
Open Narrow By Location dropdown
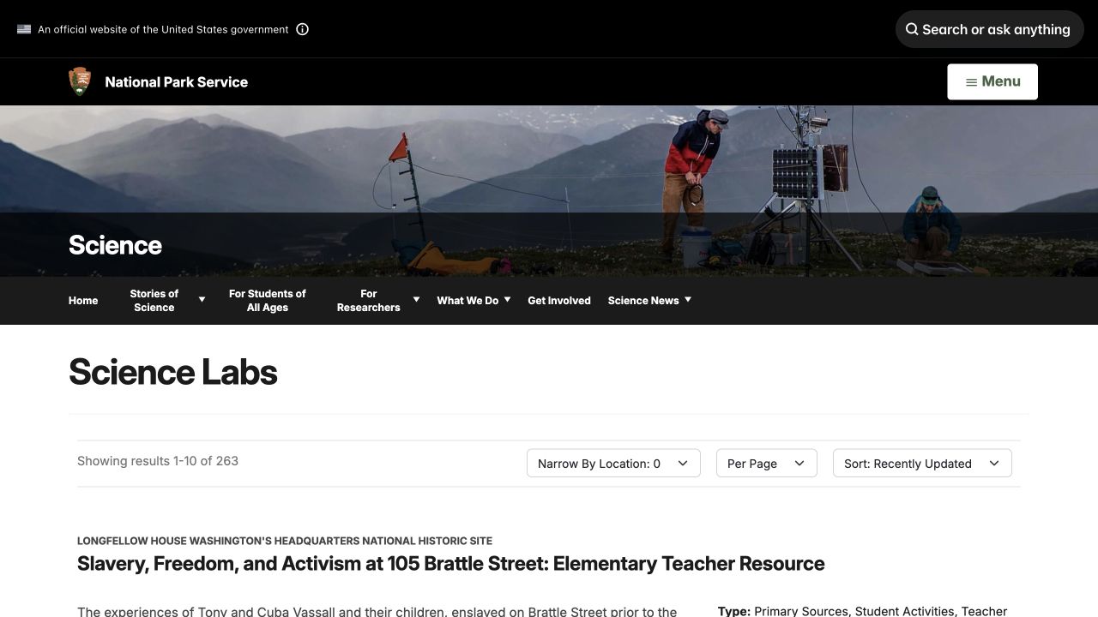point(613,464)
